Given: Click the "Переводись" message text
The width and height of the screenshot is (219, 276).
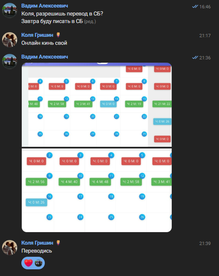Looking at the screenshot, I should pyautogui.click(x=37, y=251).
